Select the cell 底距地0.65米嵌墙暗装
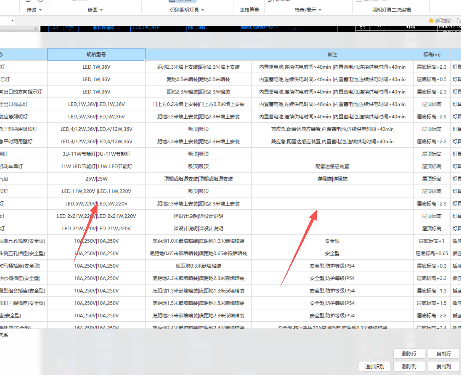This screenshot has width=461, height=375. click(198, 253)
